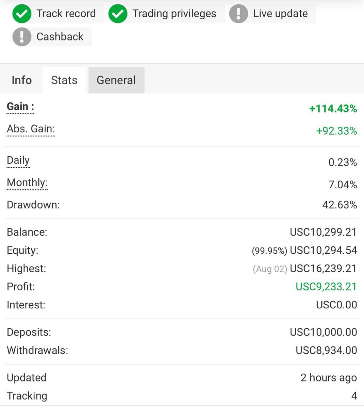364x408 pixels.
Task: Click the dotted-underlined Gain label
Action: 20,107
